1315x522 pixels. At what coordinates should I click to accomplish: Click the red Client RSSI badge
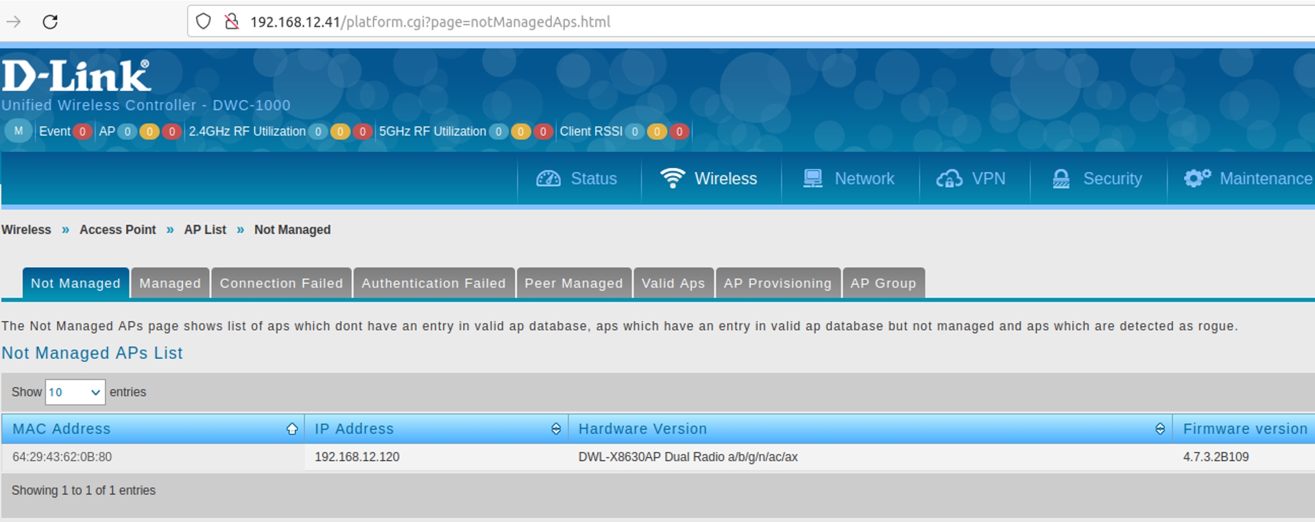coord(679,132)
